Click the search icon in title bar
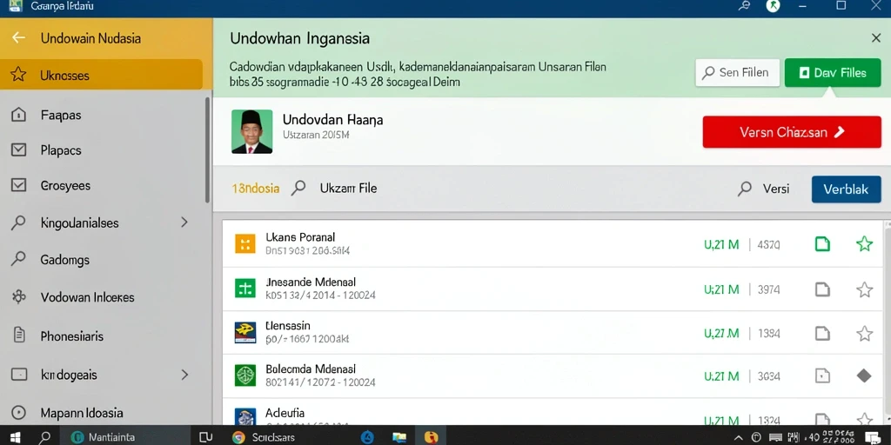891x445 pixels. point(743,6)
